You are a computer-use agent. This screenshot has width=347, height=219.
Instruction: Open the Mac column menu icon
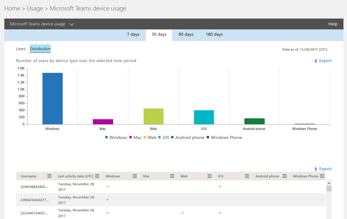coord(172,176)
